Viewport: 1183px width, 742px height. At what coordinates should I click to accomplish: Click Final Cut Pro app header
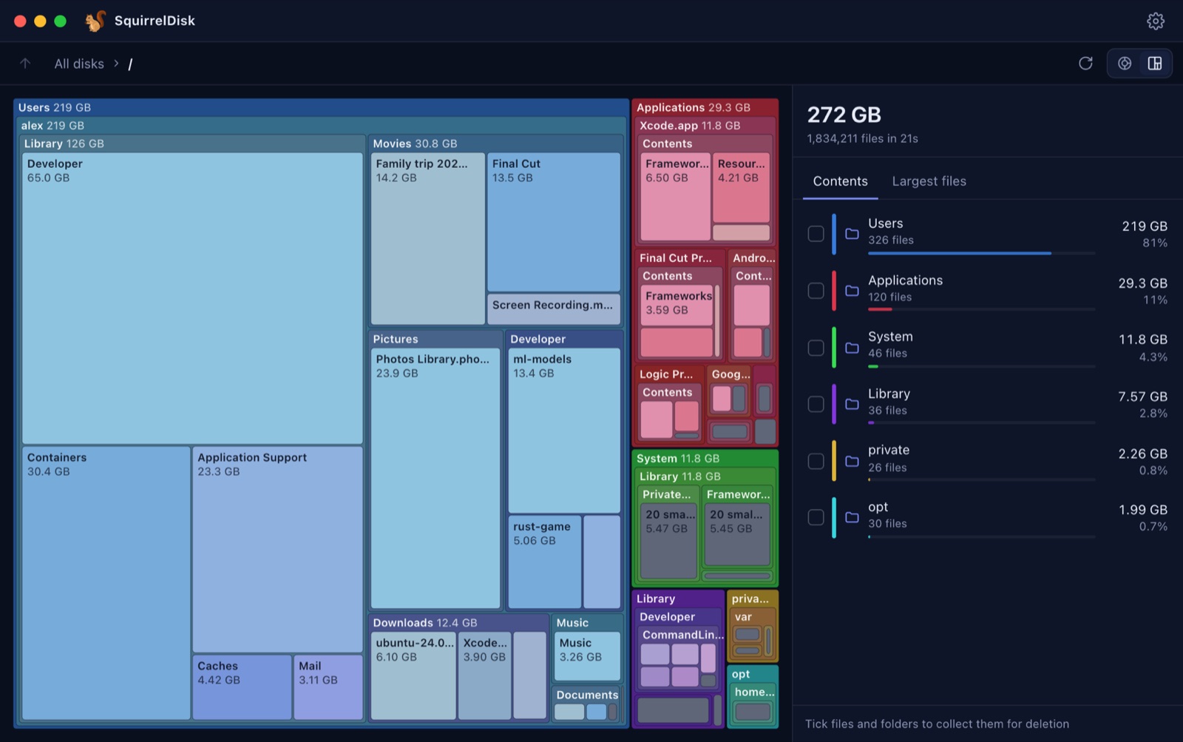680,257
